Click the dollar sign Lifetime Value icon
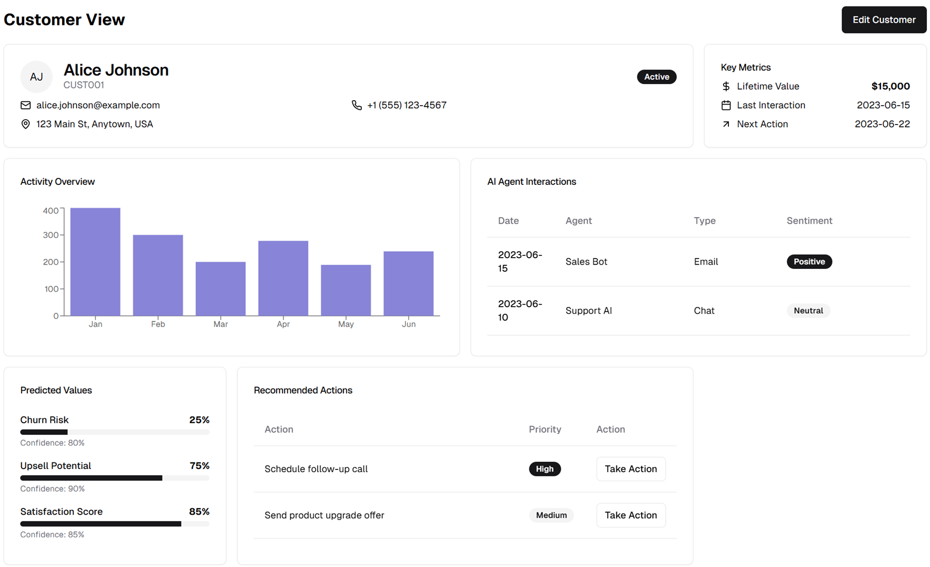This screenshot has width=930, height=567. pos(726,86)
